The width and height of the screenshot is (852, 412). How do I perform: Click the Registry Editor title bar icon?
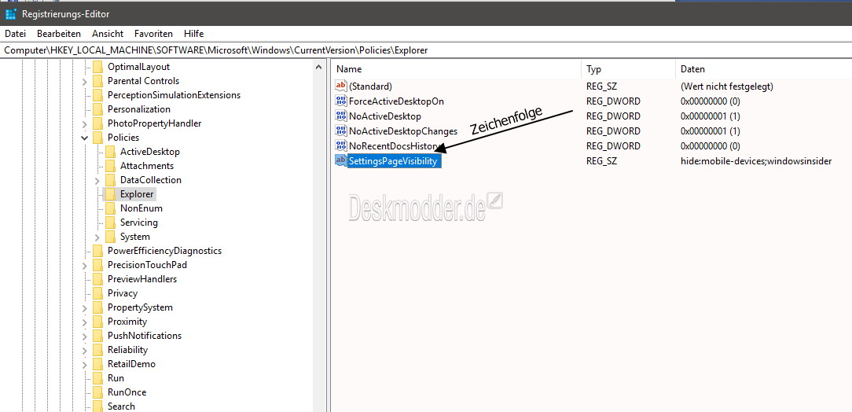(11, 13)
